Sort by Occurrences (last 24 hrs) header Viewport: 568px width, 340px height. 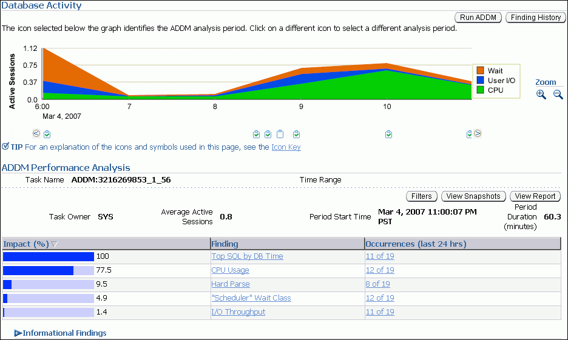416,244
